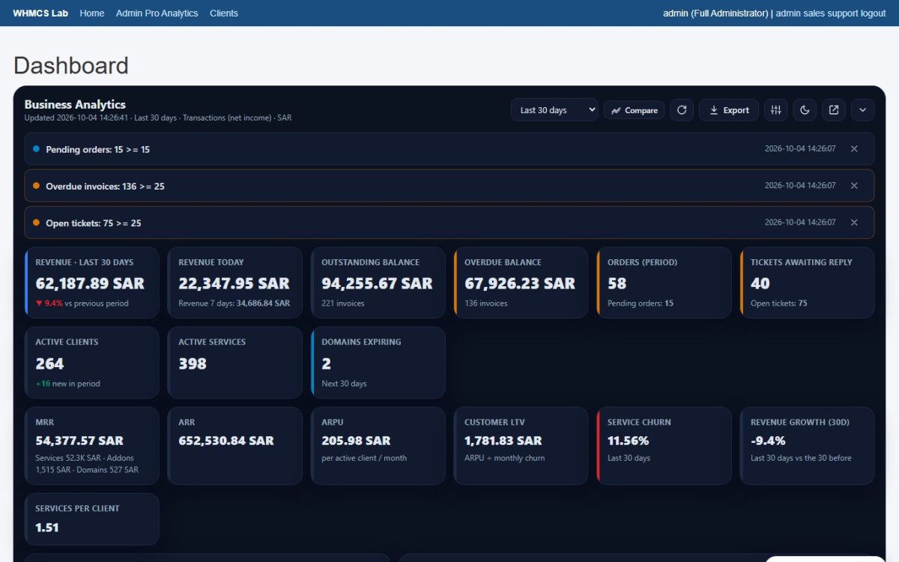
Task: Dismiss the Open tickets alert
Action: 854,223
